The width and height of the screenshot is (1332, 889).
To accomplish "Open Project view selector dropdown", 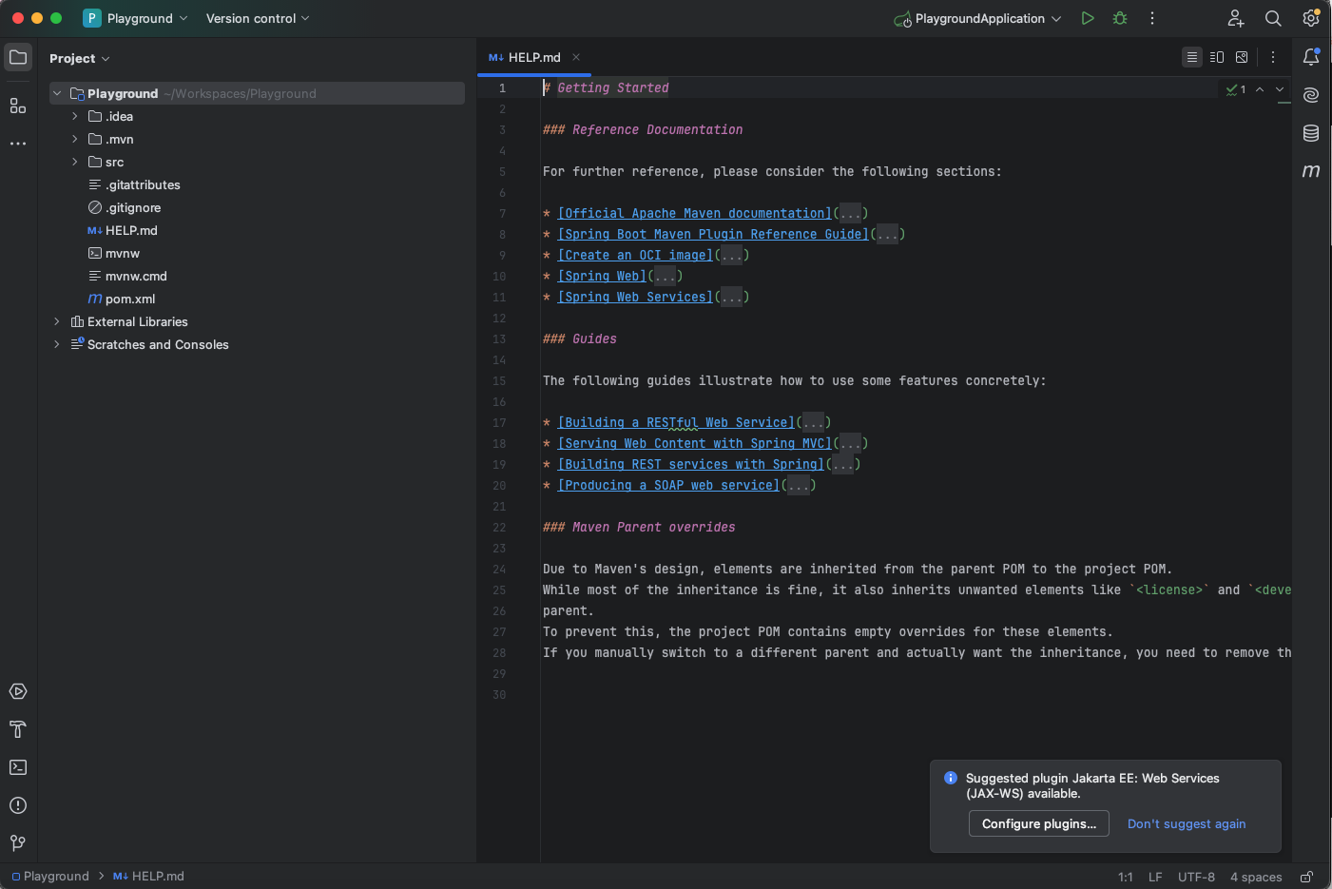I will [80, 58].
